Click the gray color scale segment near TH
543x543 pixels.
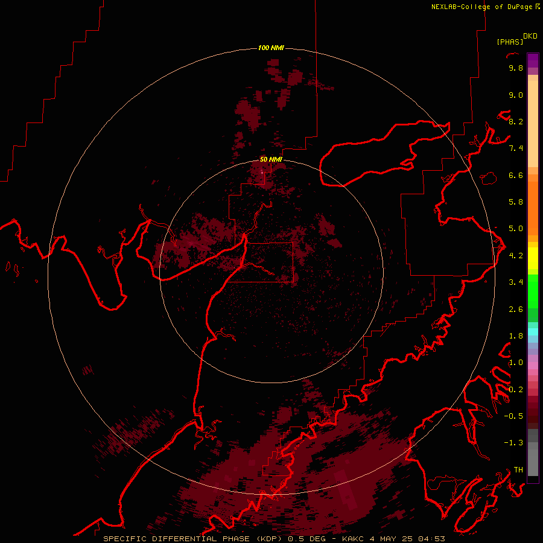click(533, 462)
